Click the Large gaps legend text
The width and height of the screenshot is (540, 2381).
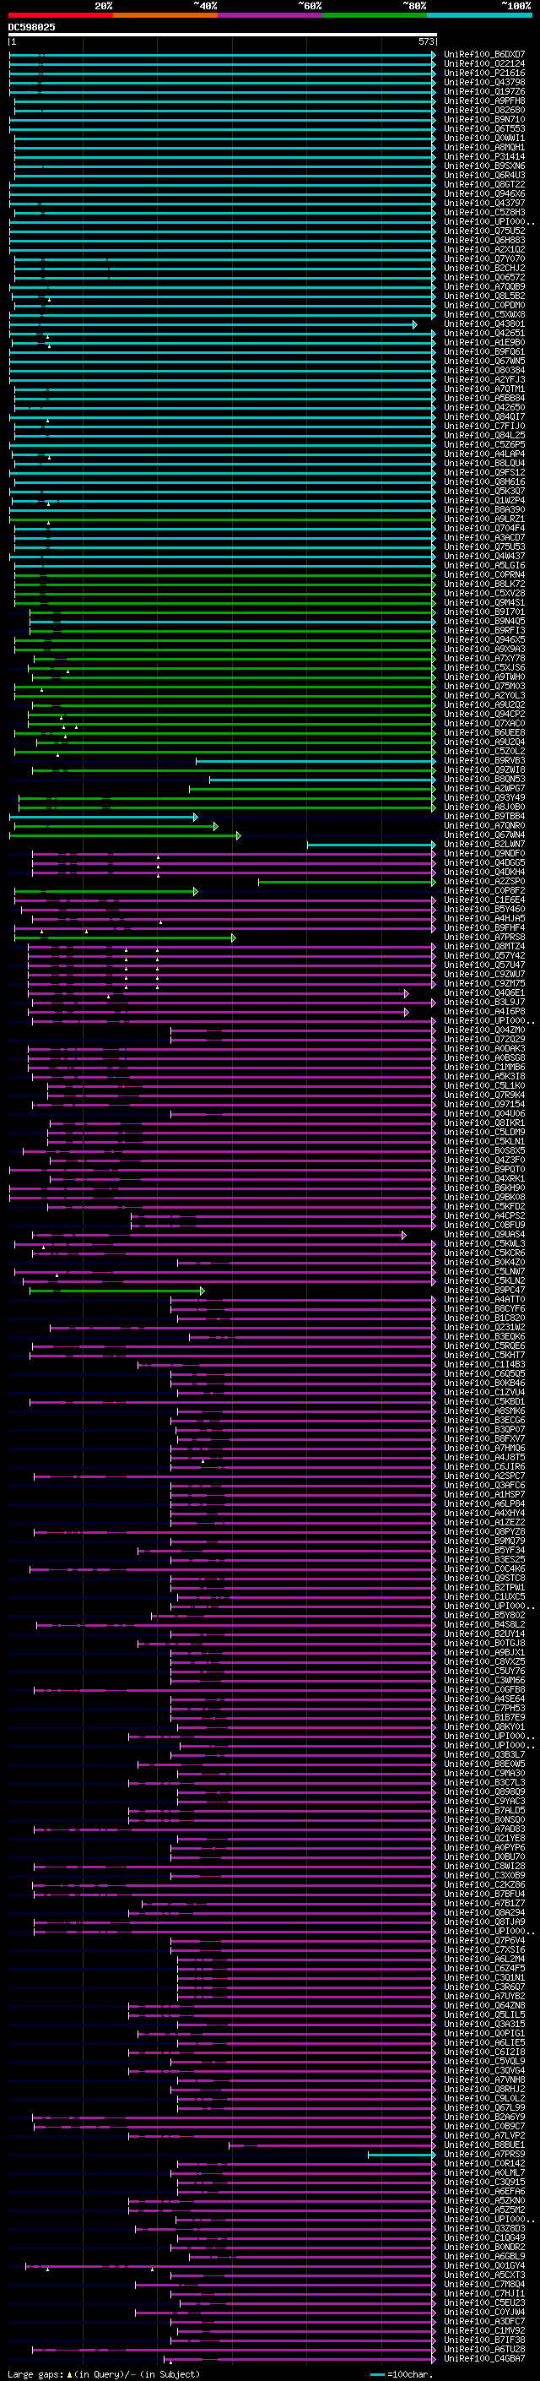(x=104, y=2374)
